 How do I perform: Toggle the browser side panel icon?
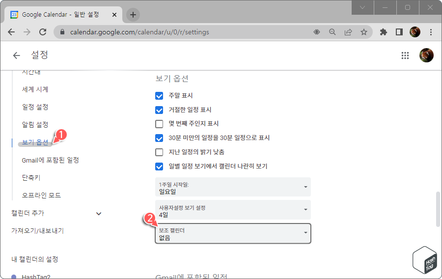click(x=399, y=32)
